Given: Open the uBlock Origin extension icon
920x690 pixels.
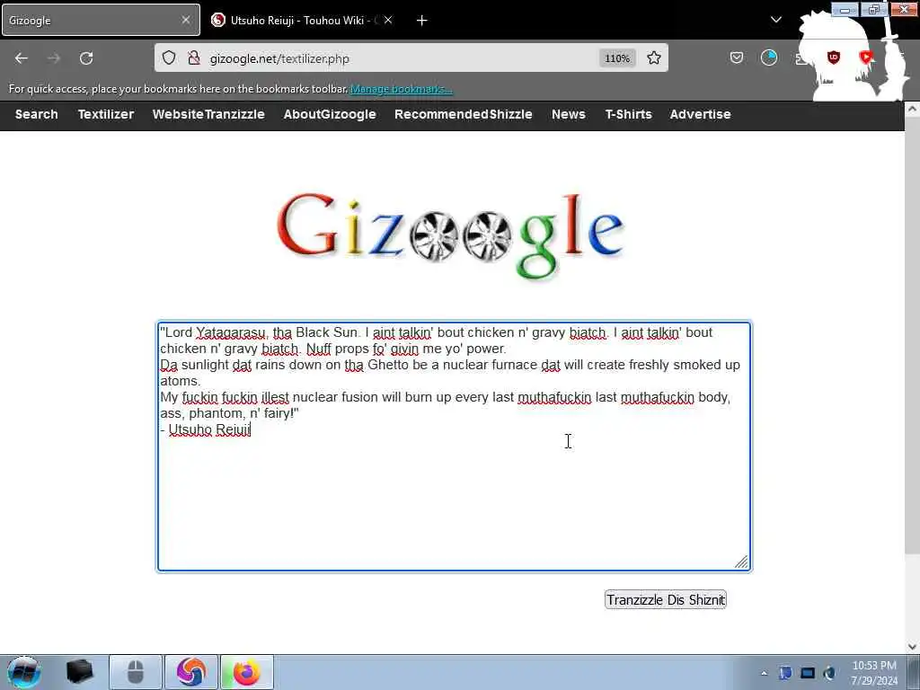Looking at the screenshot, I should click(833, 57).
